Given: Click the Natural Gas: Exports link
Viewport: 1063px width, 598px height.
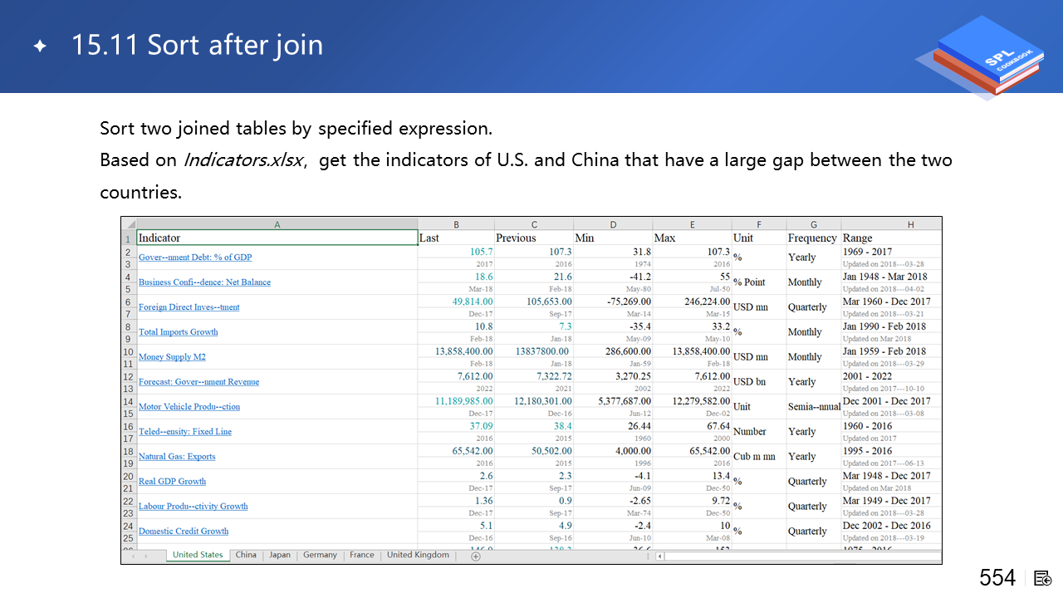Looking at the screenshot, I should [177, 457].
